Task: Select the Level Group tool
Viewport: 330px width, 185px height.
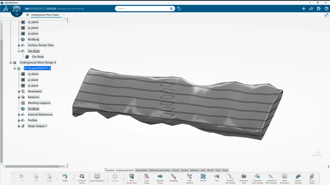Action: point(146,179)
